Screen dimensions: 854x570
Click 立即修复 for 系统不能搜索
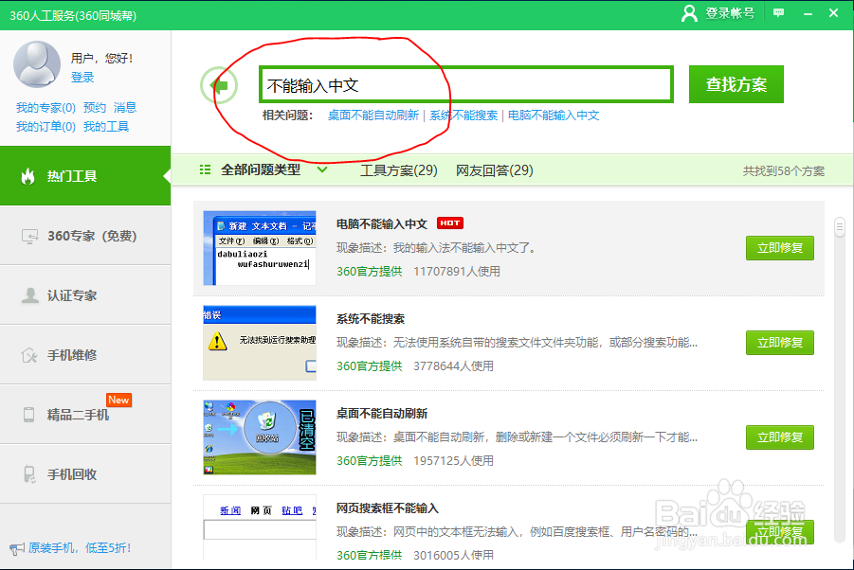click(779, 343)
